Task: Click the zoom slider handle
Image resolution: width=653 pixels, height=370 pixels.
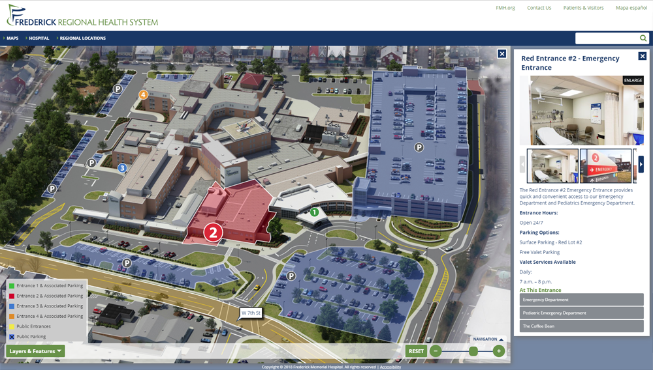Action: pyautogui.click(x=473, y=351)
